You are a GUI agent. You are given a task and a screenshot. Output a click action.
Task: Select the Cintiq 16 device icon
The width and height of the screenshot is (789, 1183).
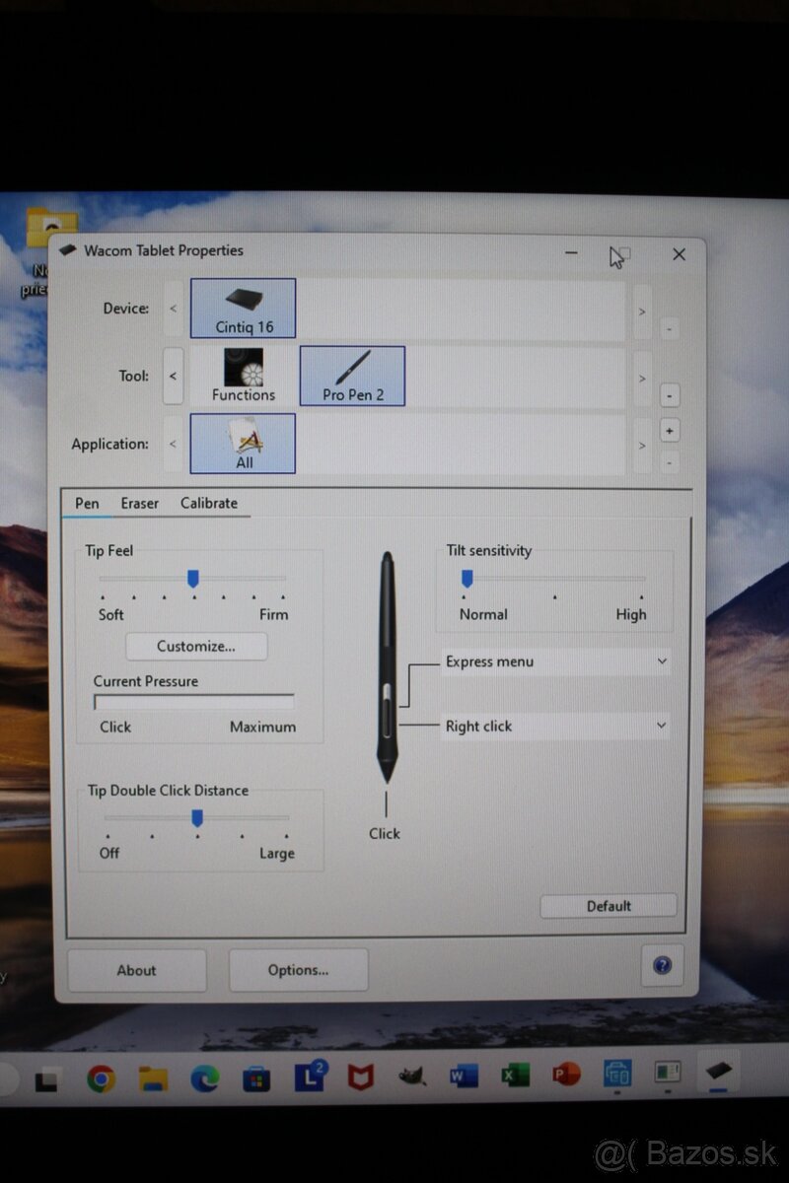point(242,308)
